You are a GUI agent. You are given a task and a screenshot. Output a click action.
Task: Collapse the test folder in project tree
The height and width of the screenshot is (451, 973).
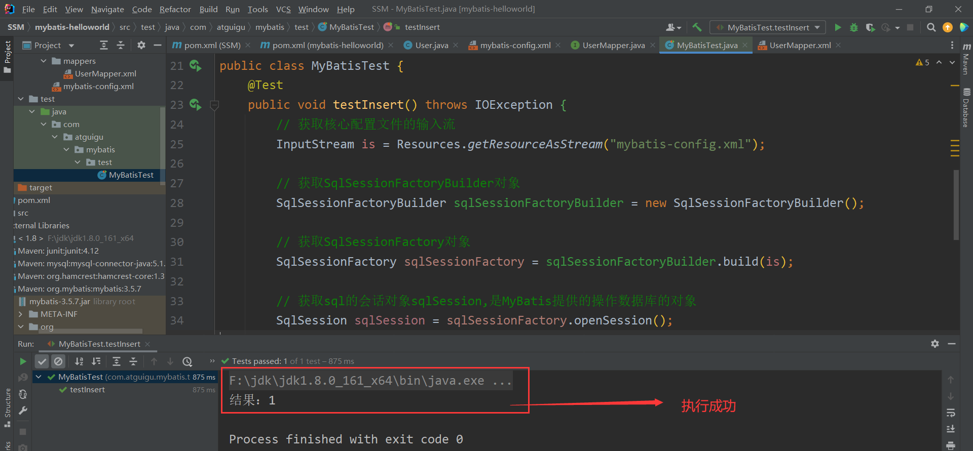click(x=21, y=99)
